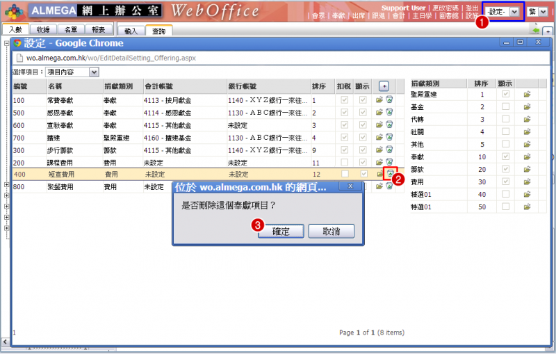Image resolution: width=556 pixels, height=354 pixels.
Task: Click edit icon for 費用 category in right panel
Action: click(528, 182)
